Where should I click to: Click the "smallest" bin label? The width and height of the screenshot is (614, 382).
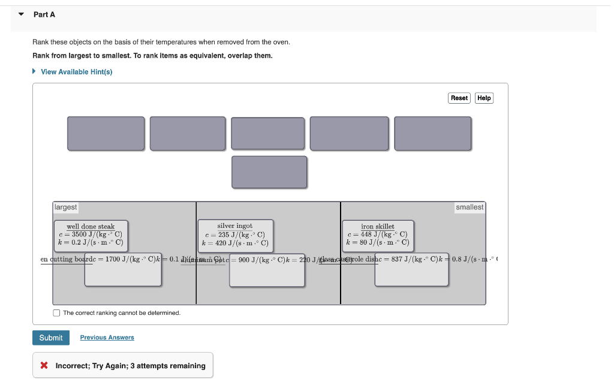pos(470,206)
